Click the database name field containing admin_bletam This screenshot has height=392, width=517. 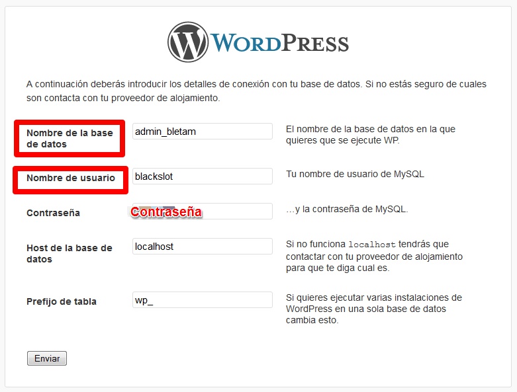(x=203, y=132)
